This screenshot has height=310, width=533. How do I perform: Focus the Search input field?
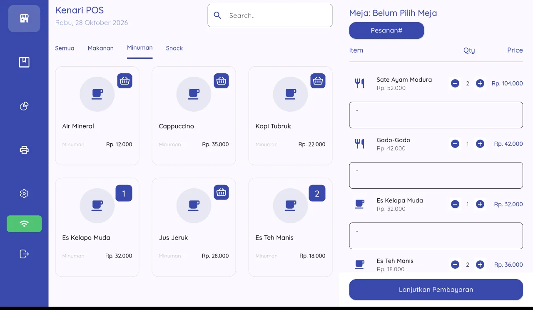[x=270, y=15]
